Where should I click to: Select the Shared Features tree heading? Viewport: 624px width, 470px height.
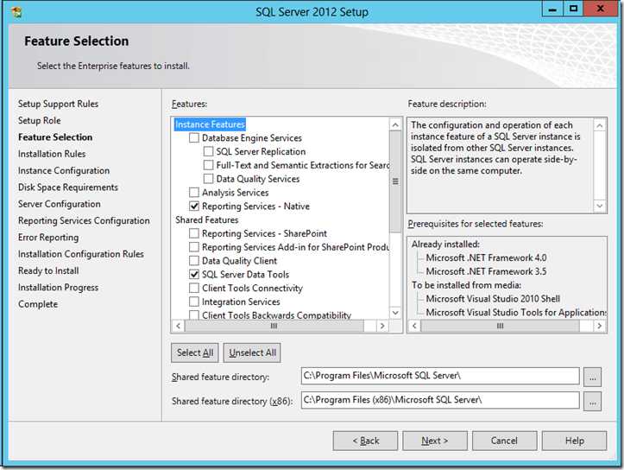click(207, 219)
